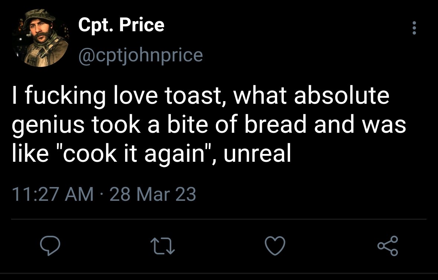The width and height of the screenshot is (438, 280).
Task: Select the word "bread" in the tweet
Action: (x=275, y=125)
